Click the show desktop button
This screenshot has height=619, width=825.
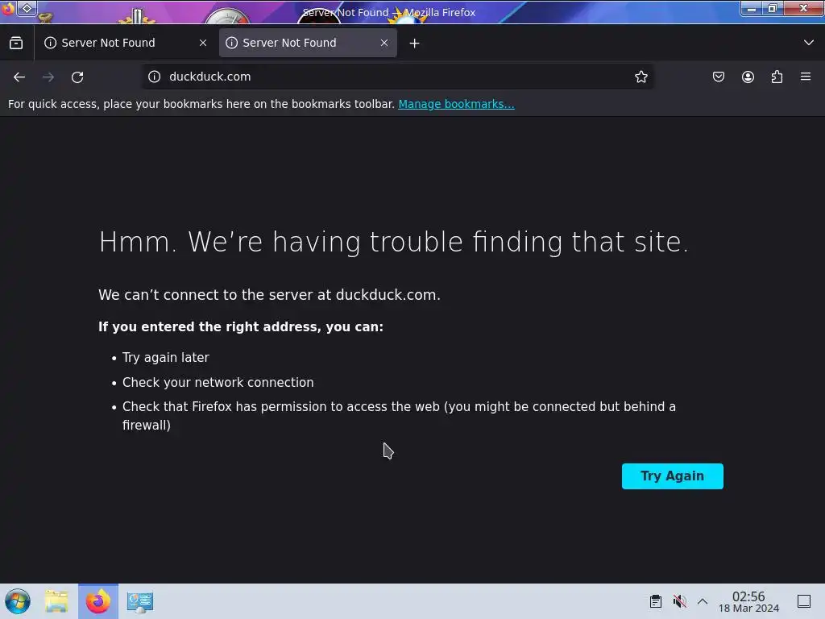[804, 601]
